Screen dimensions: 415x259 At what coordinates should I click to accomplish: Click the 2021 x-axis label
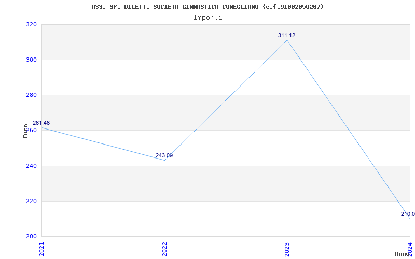[x=41, y=249]
